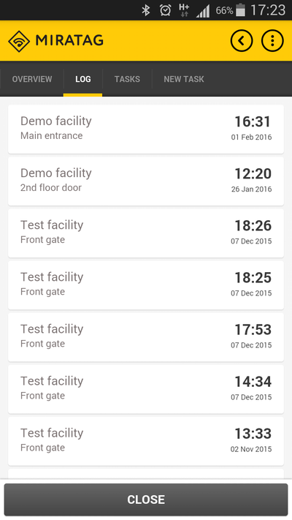This screenshot has height=520, width=292.
Task: Select the Front gate 18:26 entry
Action: (x=146, y=233)
